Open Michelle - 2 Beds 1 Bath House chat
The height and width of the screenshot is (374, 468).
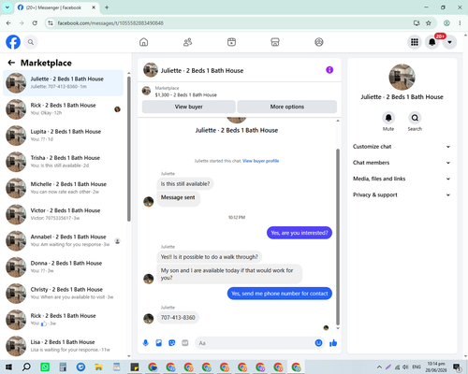tap(63, 188)
